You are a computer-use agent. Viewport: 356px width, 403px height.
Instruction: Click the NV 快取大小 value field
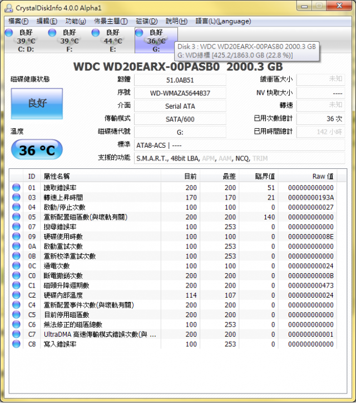click(x=321, y=93)
